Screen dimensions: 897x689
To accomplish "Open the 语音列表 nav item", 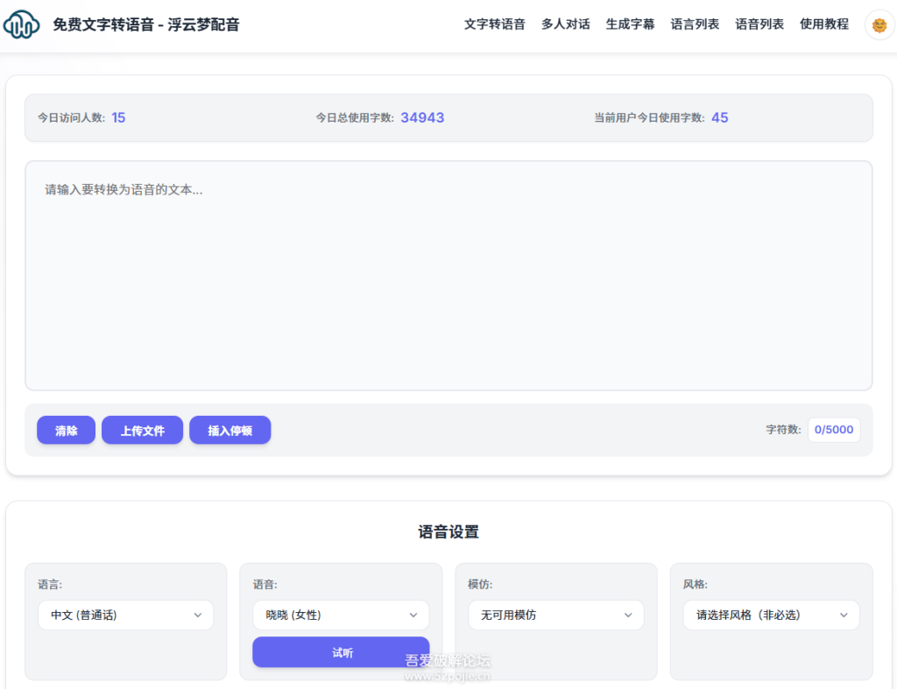I will [759, 25].
